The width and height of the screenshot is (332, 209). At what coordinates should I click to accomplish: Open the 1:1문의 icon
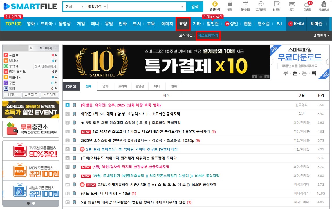coord(277,4)
